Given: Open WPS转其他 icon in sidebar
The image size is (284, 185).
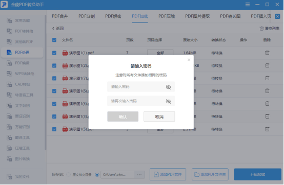Looking at the screenshot, I should tap(9, 74).
